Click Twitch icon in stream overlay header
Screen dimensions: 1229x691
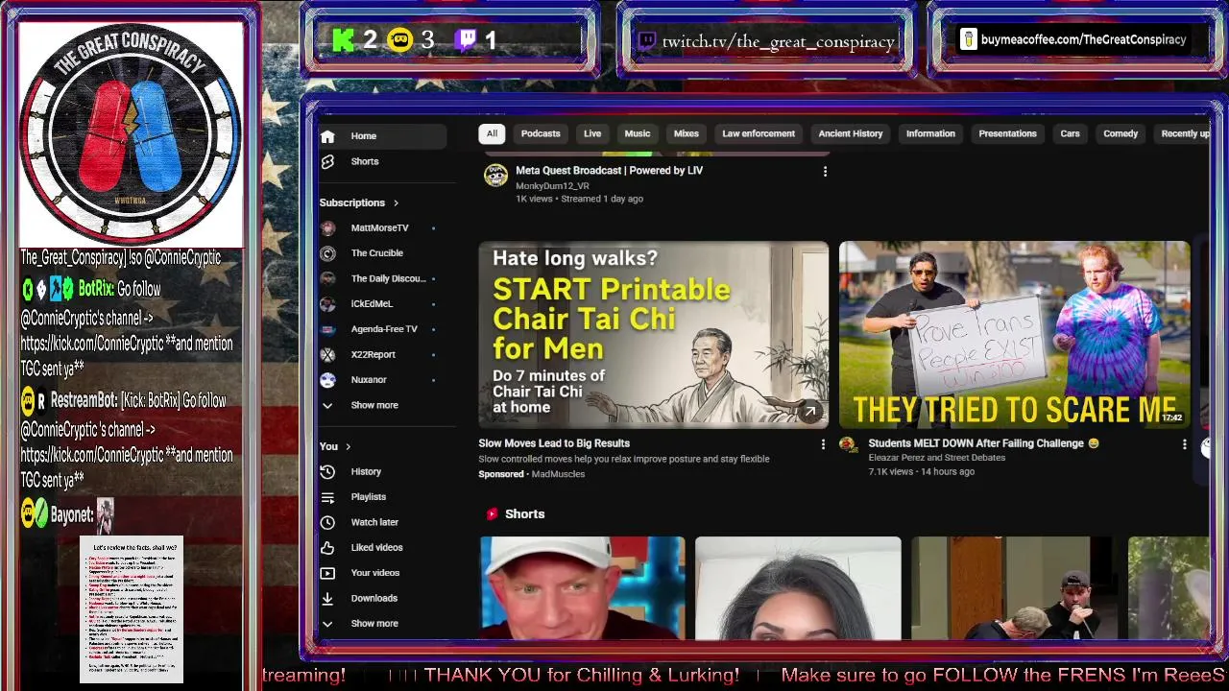647,41
